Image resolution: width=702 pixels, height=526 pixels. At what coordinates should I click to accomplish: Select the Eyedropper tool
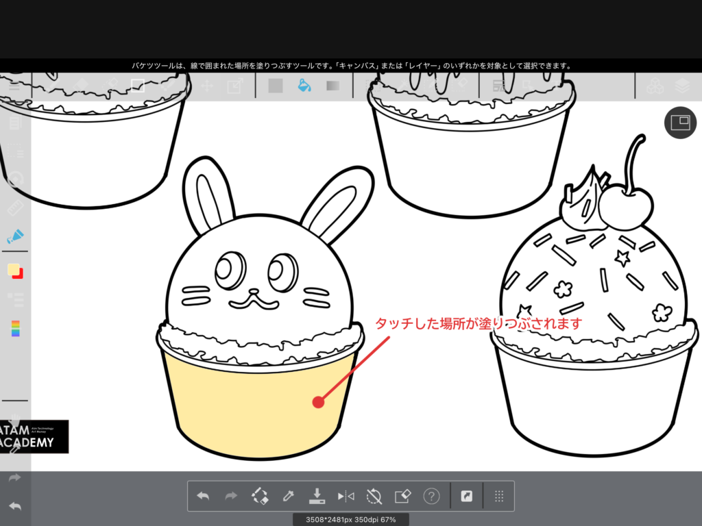289,496
